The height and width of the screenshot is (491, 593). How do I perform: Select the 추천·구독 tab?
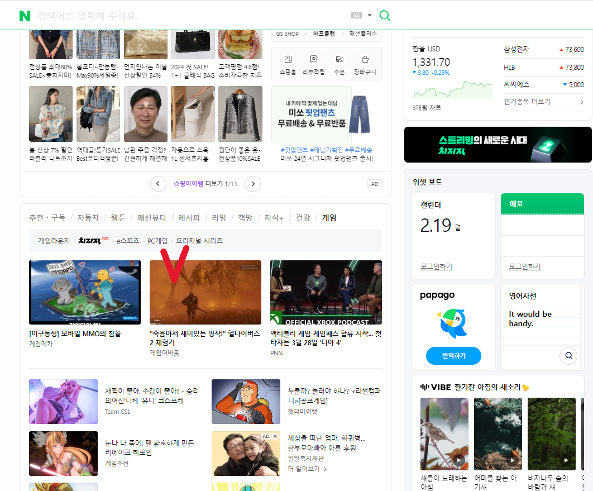47,218
